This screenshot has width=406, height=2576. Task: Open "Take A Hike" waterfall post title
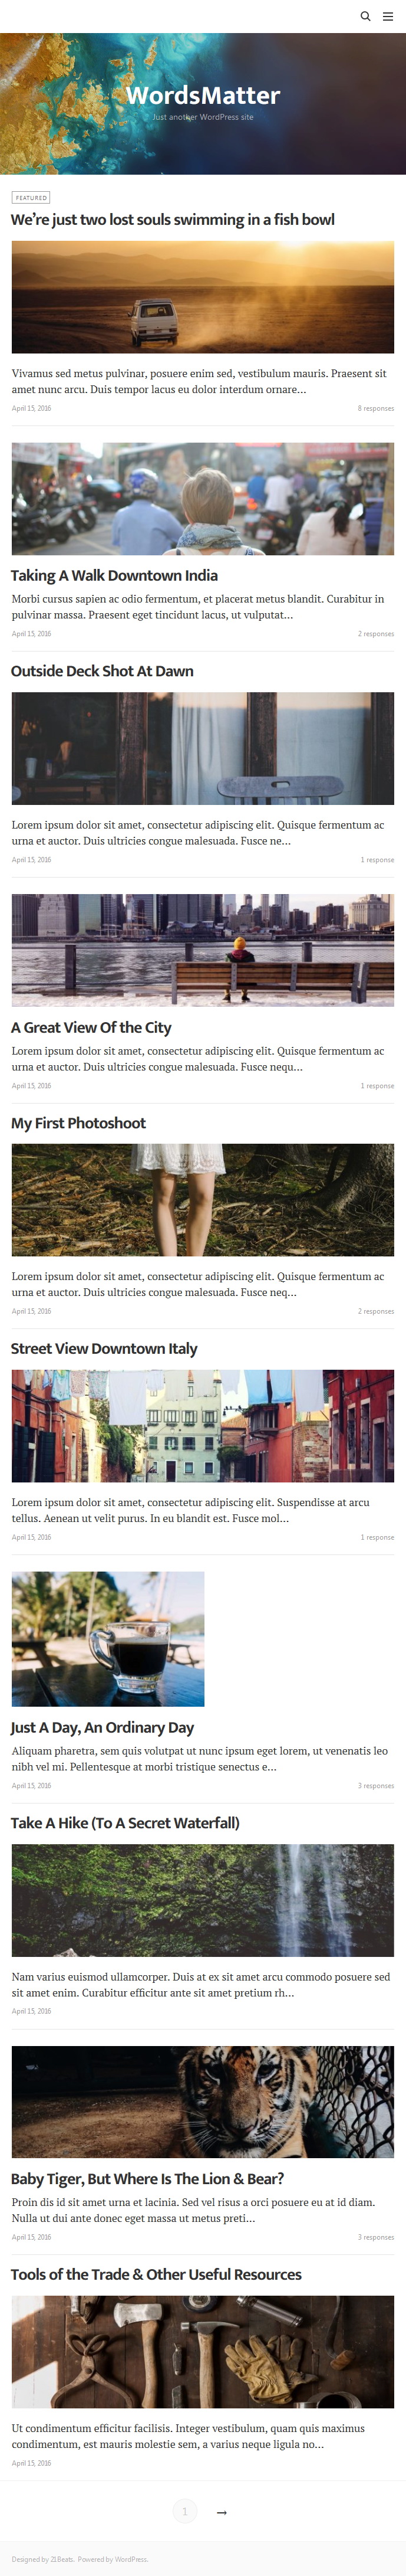point(125,1823)
